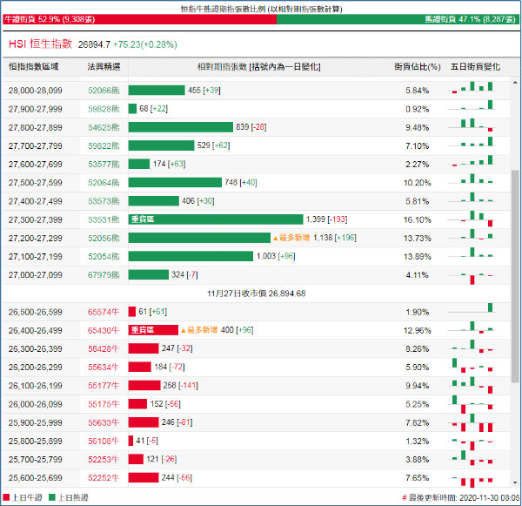Open warrant 54625熊

104,127
